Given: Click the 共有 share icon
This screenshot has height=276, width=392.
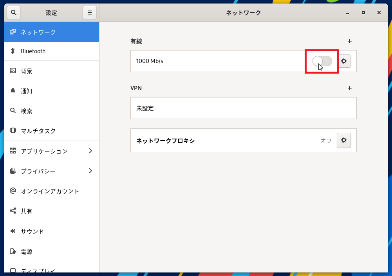Looking at the screenshot, I should (13, 211).
